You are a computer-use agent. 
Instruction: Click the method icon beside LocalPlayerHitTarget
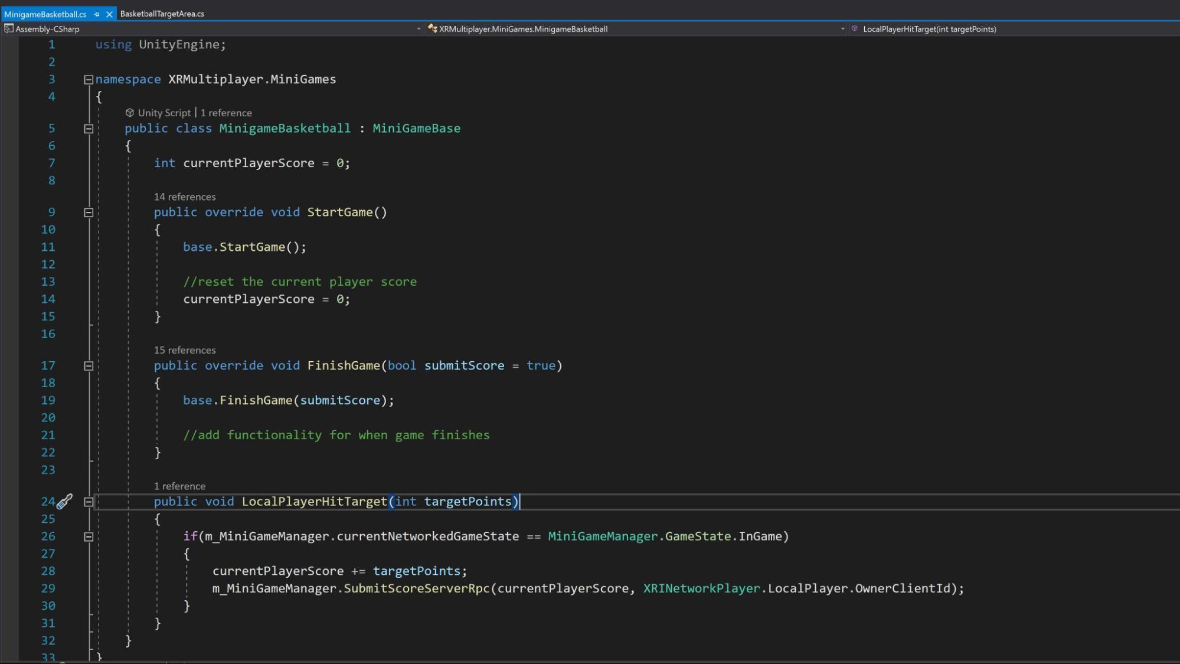pos(854,28)
